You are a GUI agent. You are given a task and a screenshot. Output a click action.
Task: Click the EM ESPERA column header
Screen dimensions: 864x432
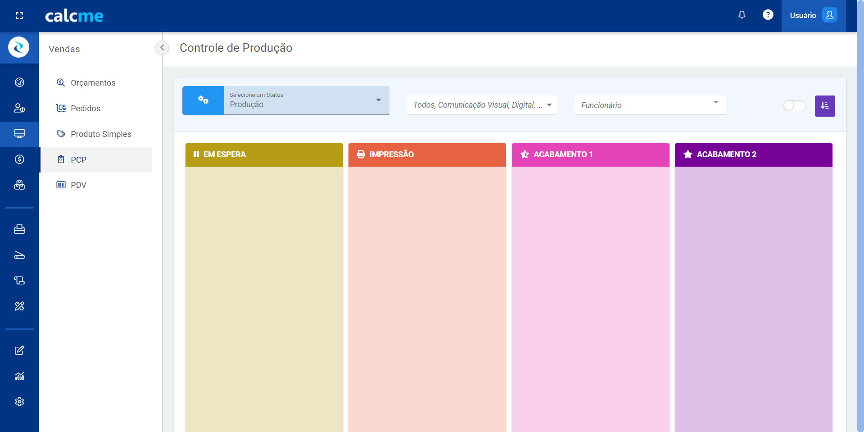tap(264, 155)
